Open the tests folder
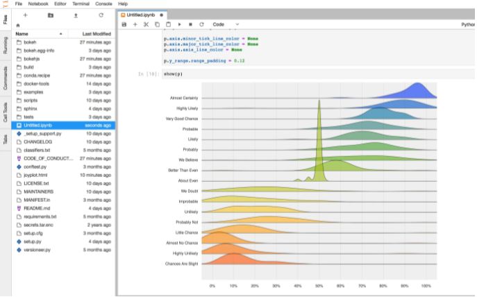The width and height of the screenshot is (477, 297). click(x=63, y=117)
